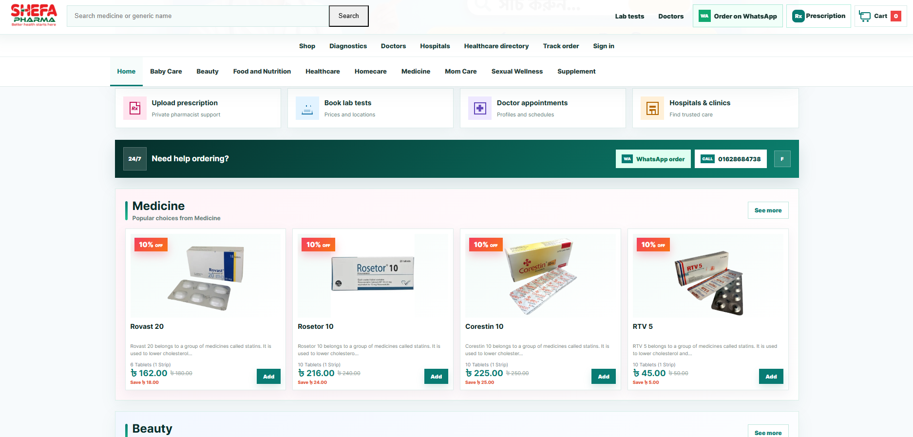Click the WA icon on Order on WhatsApp
This screenshot has height=437, width=913.
point(704,16)
